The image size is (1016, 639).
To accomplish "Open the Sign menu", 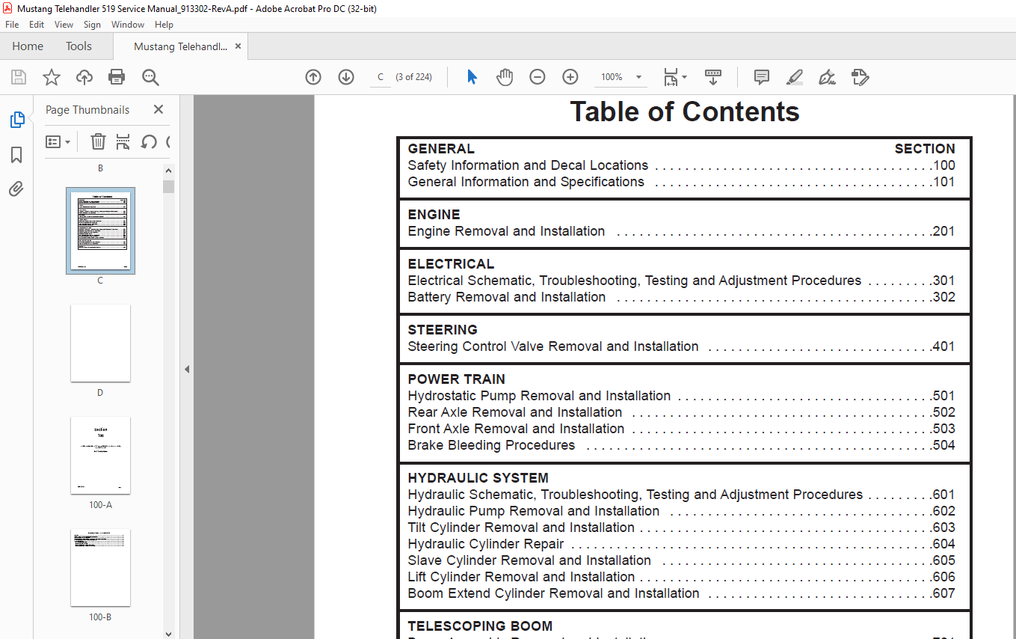I will pos(92,25).
